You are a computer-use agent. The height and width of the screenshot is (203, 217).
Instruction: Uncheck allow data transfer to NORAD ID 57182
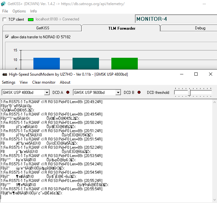coord(7,37)
